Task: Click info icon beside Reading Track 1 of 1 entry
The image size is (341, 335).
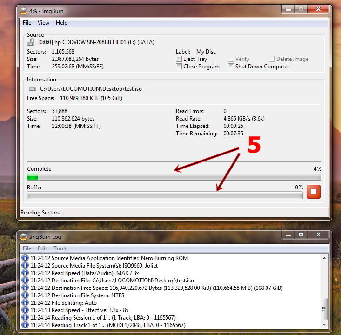Action: point(25,325)
